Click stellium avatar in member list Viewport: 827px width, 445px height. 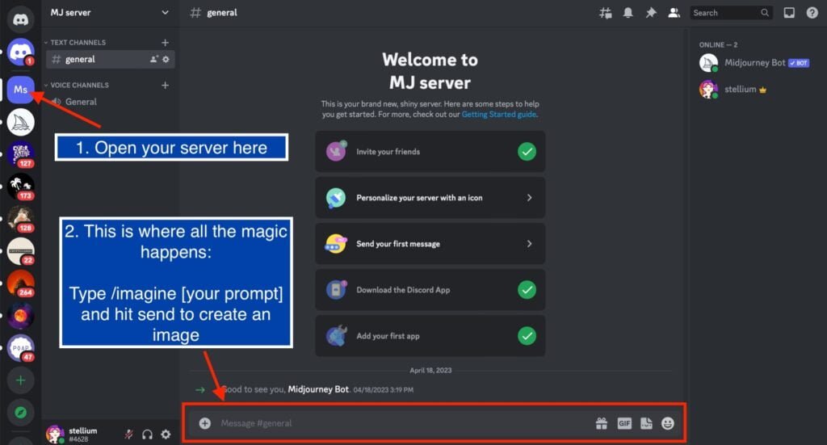(x=708, y=89)
